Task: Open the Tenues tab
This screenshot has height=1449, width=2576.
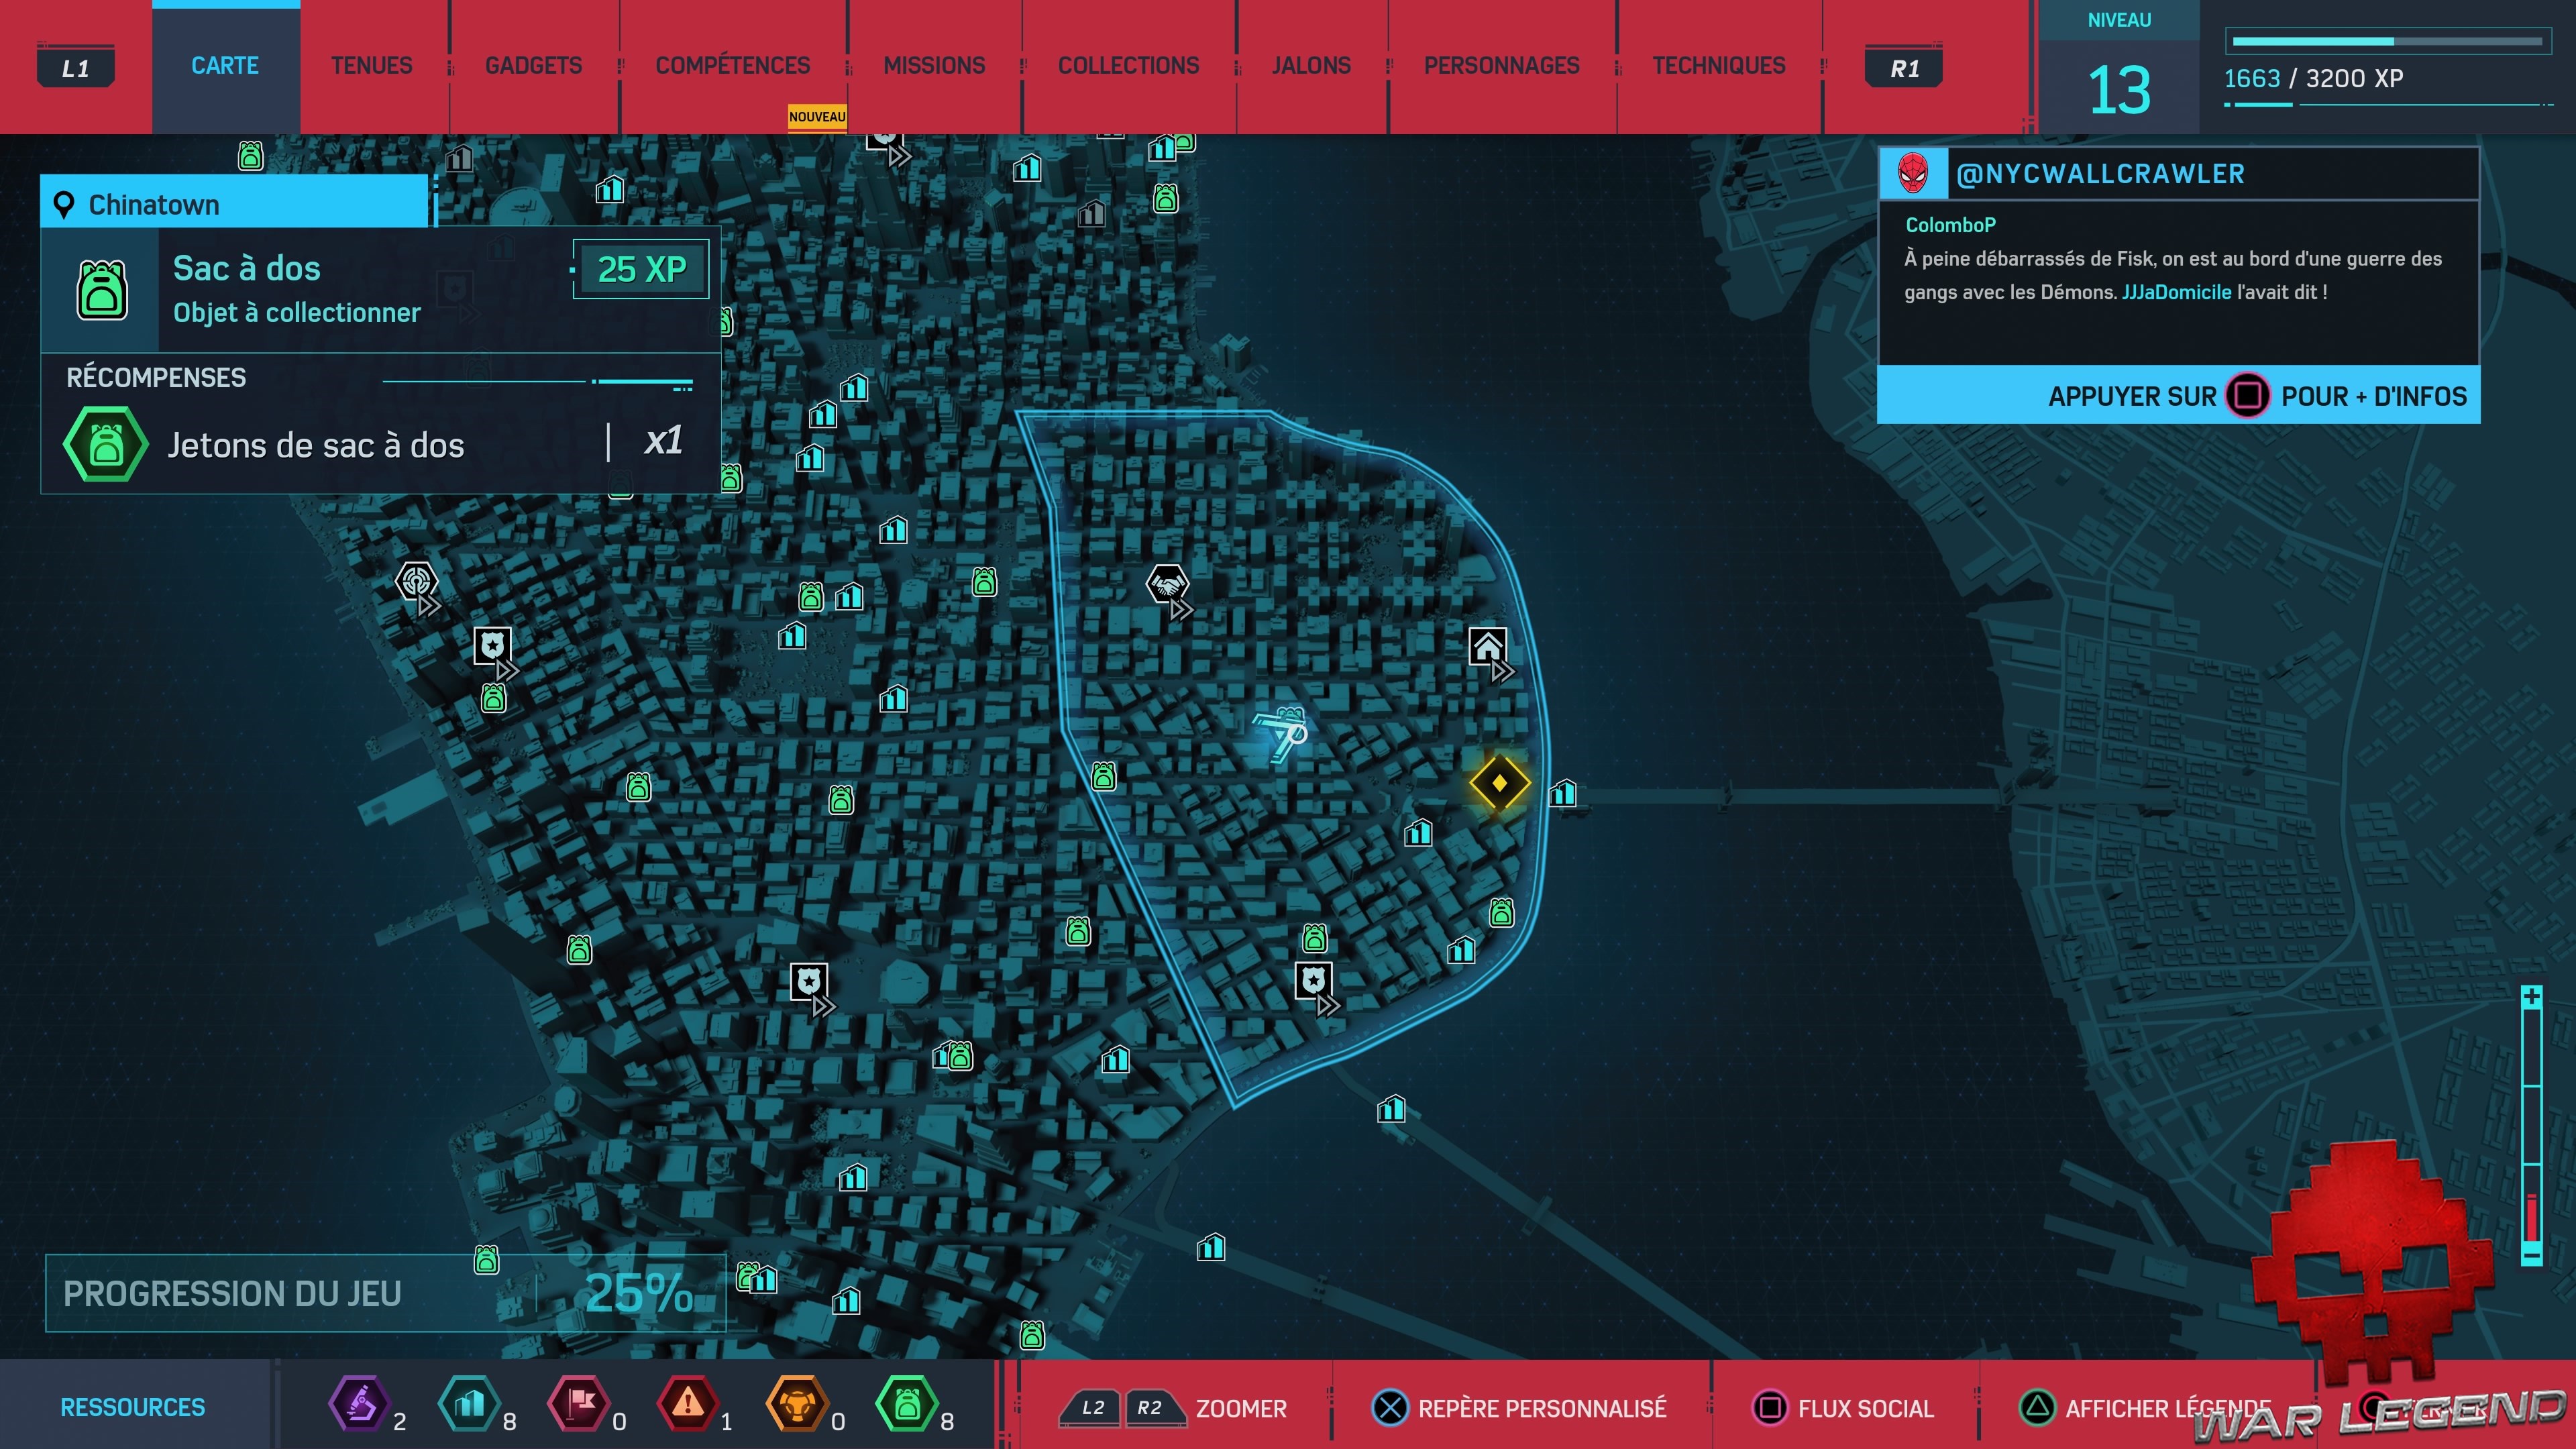Action: click(371, 66)
